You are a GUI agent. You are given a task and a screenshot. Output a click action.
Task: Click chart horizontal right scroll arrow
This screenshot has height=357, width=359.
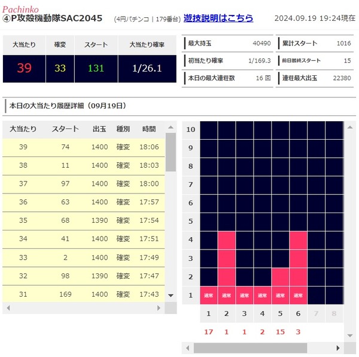click(338, 348)
